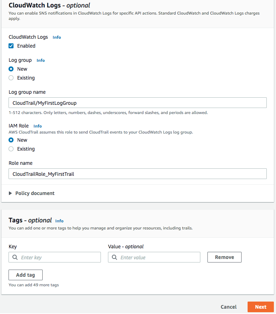The height and width of the screenshot is (314, 276).
Task: Click the search icon in the Key field
Action: point(15,257)
